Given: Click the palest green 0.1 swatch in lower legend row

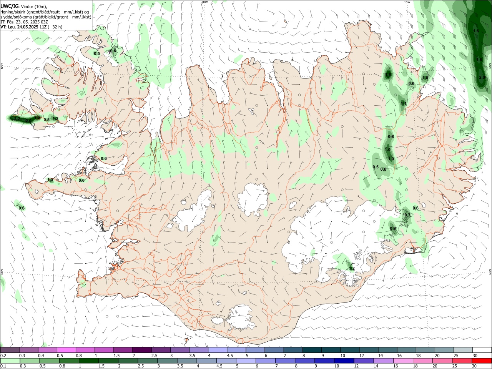Looking at the screenshot, I should coord(10,361).
